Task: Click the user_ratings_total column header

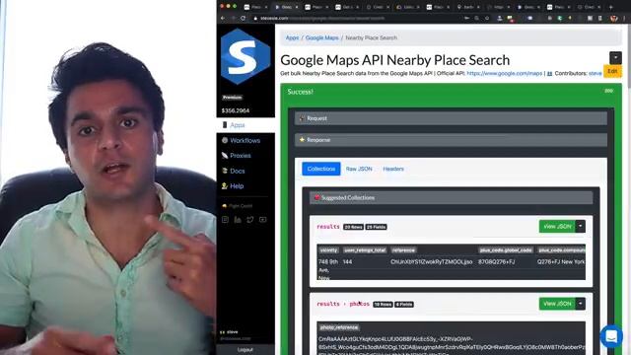Action: click(365, 250)
